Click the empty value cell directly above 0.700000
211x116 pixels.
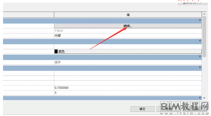(128, 83)
